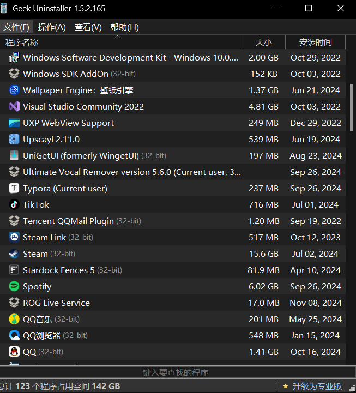Screen dimensions: 356x393
Task: Click the ROG Live Service icon
Action: (x=14, y=303)
